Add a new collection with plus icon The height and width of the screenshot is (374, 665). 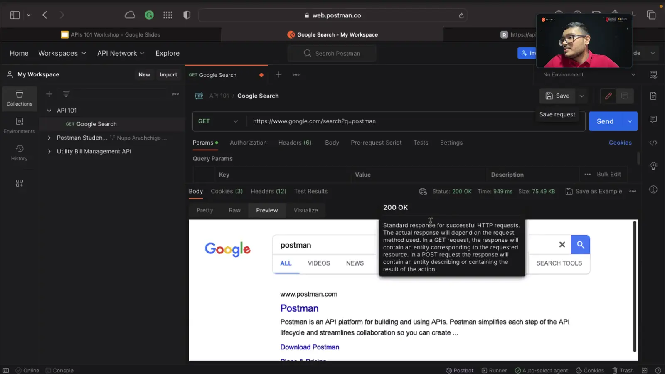click(49, 94)
